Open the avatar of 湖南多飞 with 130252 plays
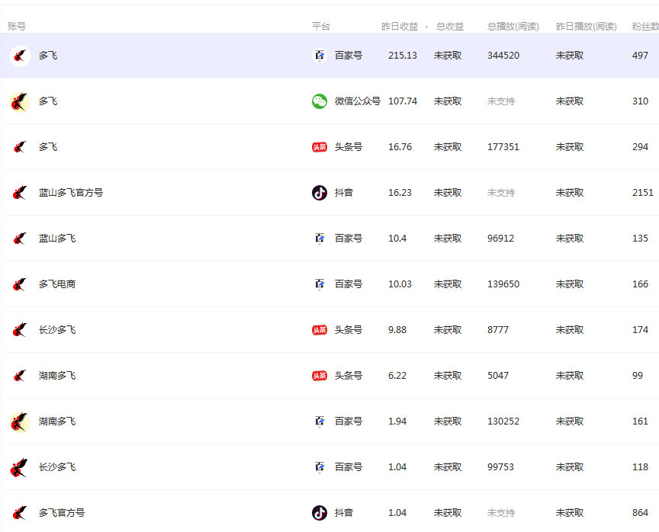 (x=20, y=421)
